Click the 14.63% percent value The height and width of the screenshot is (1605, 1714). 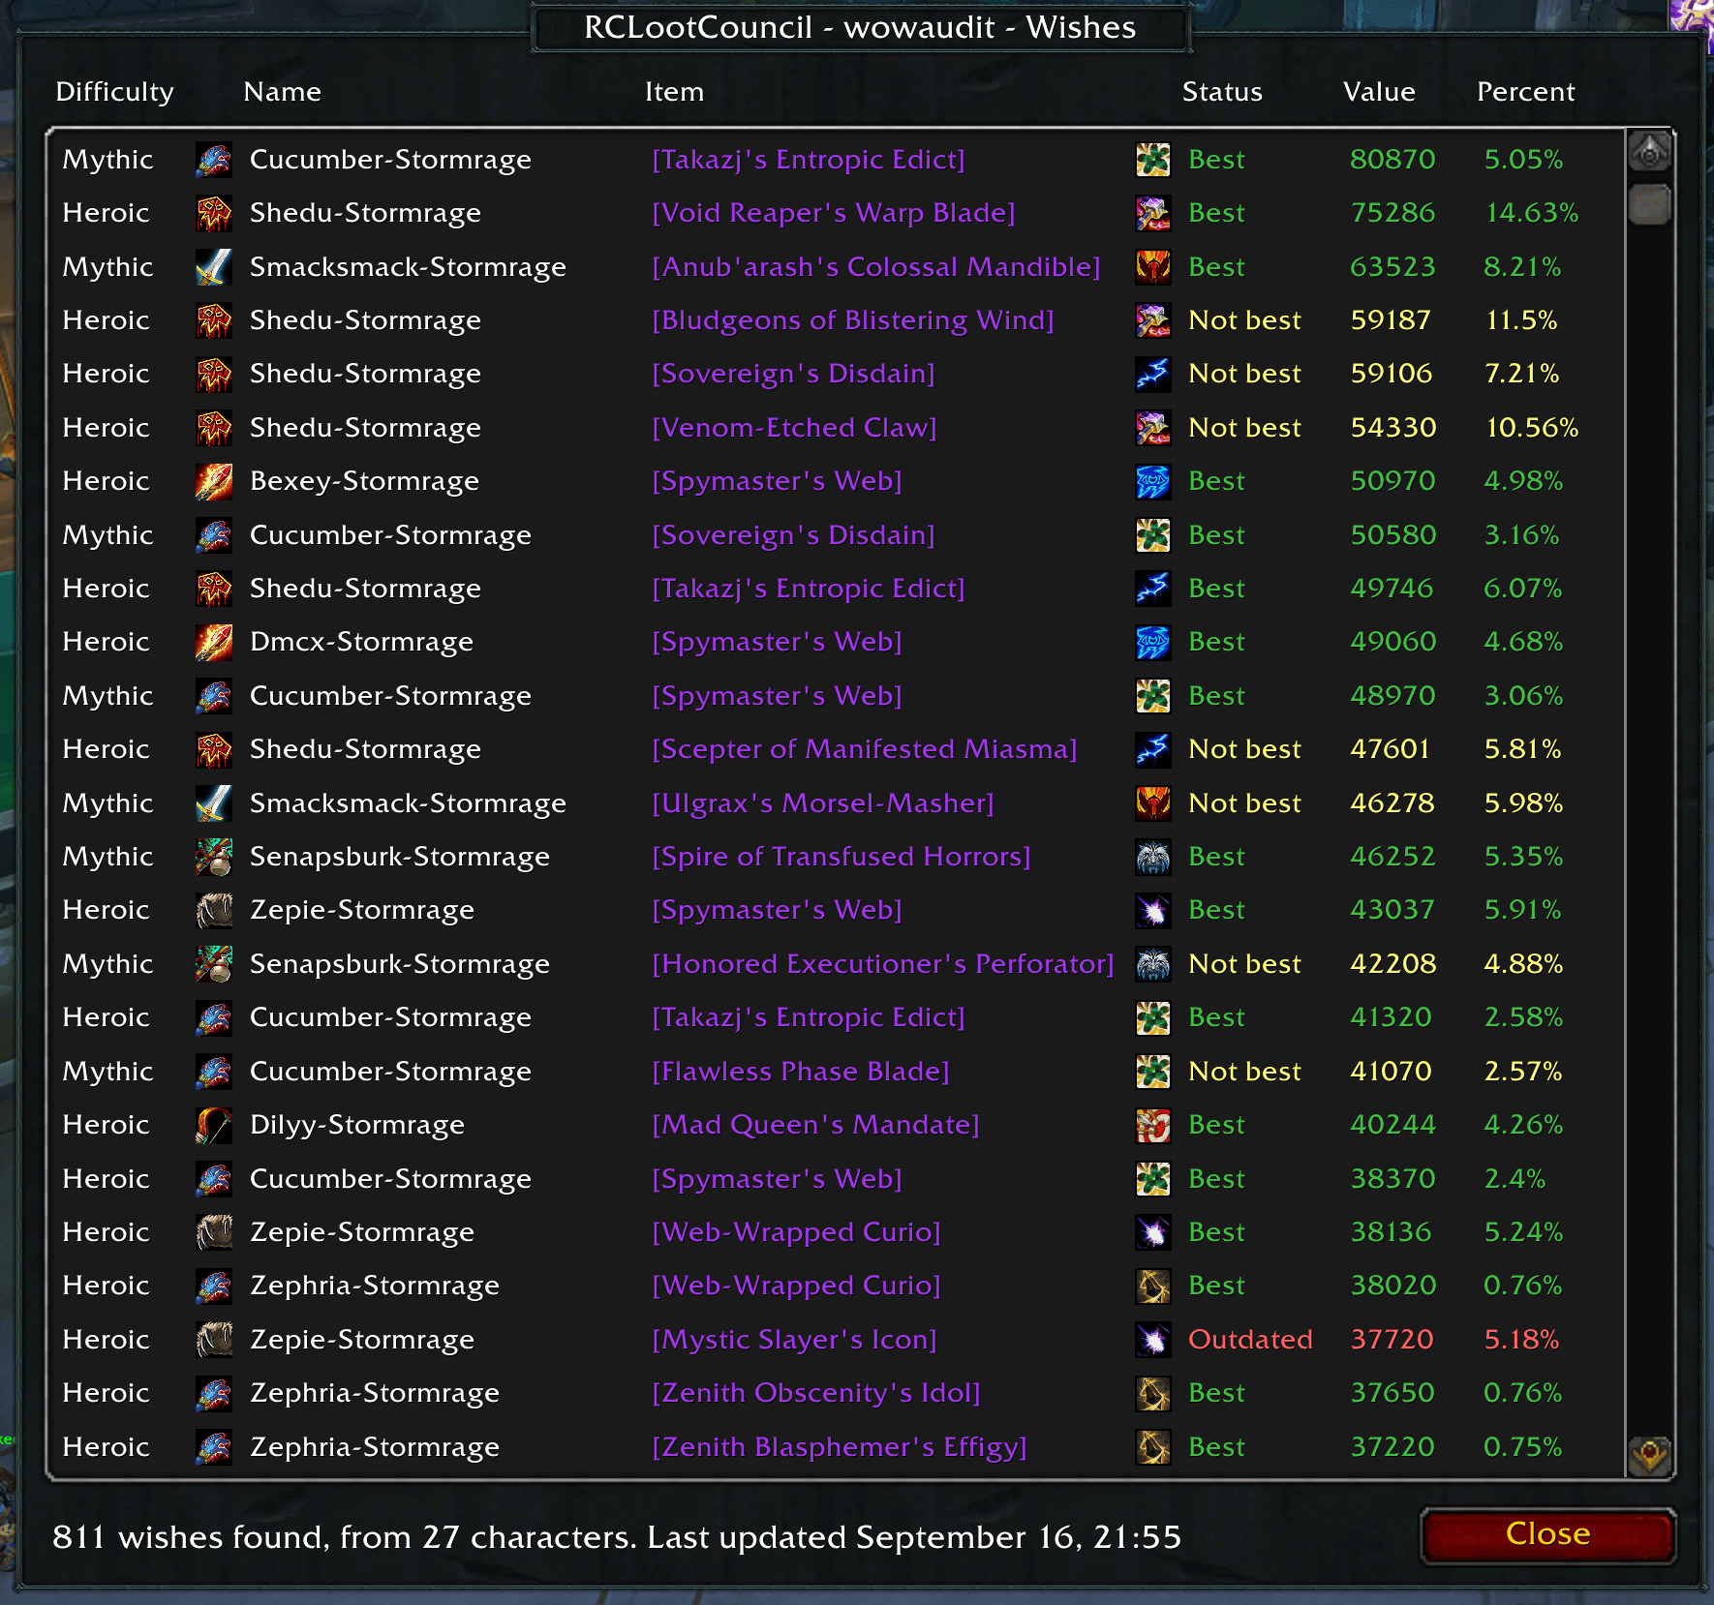pyautogui.click(x=1532, y=213)
